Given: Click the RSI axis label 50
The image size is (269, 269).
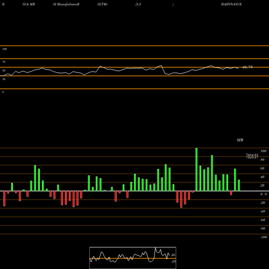Looking at the screenshot, I should tap(4, 70).
